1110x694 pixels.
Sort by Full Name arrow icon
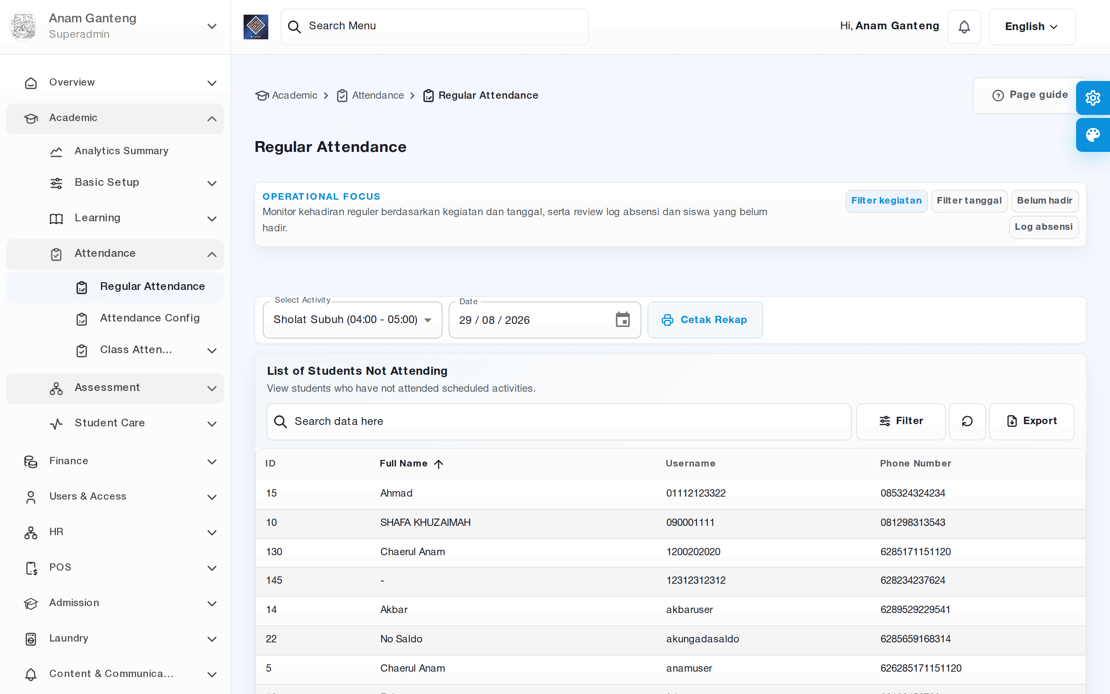[439, 463]
